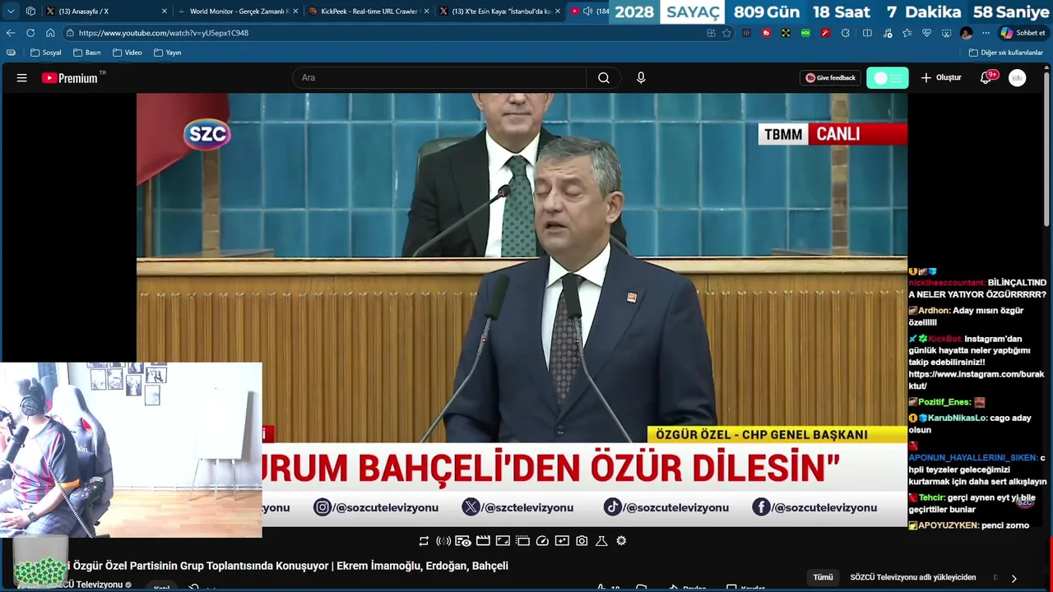This screenshot has height=592, width=1053.
Task: Click chat username KarubNikasLo
Action: pyautogui.click(x=958, y=418)
